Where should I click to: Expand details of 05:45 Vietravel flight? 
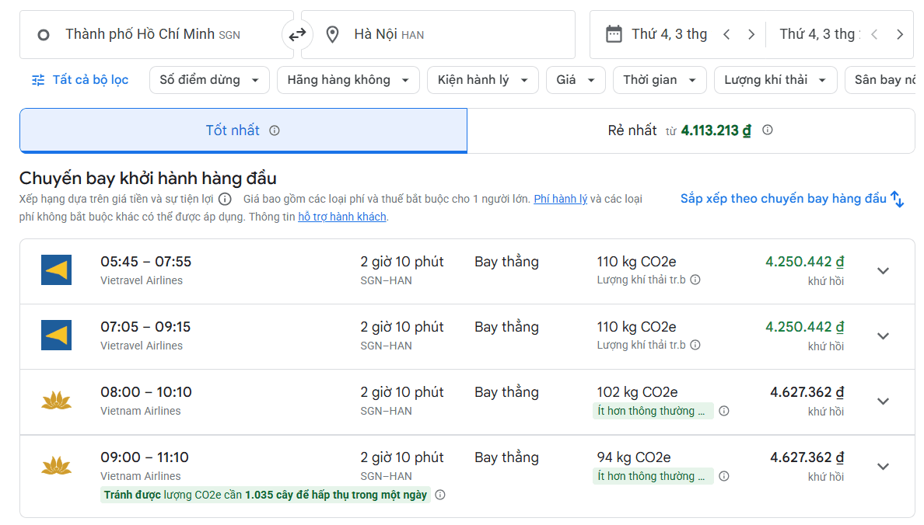[883, 271]
